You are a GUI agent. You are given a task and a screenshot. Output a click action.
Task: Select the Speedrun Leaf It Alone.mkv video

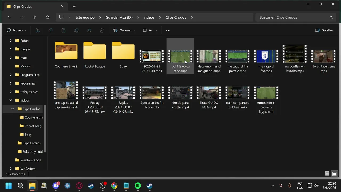152,97
